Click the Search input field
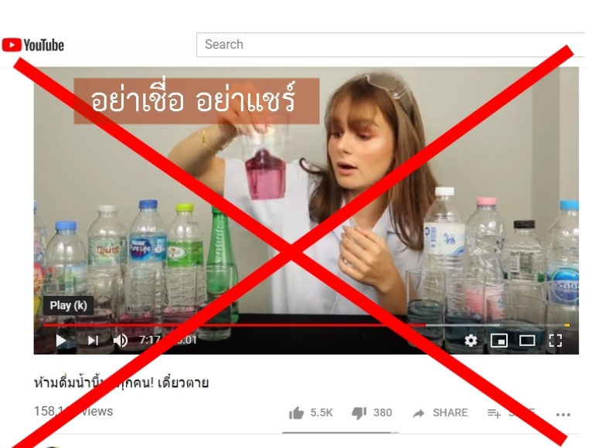The width and height of the screenshot is (602, 448). pos(391,45)
